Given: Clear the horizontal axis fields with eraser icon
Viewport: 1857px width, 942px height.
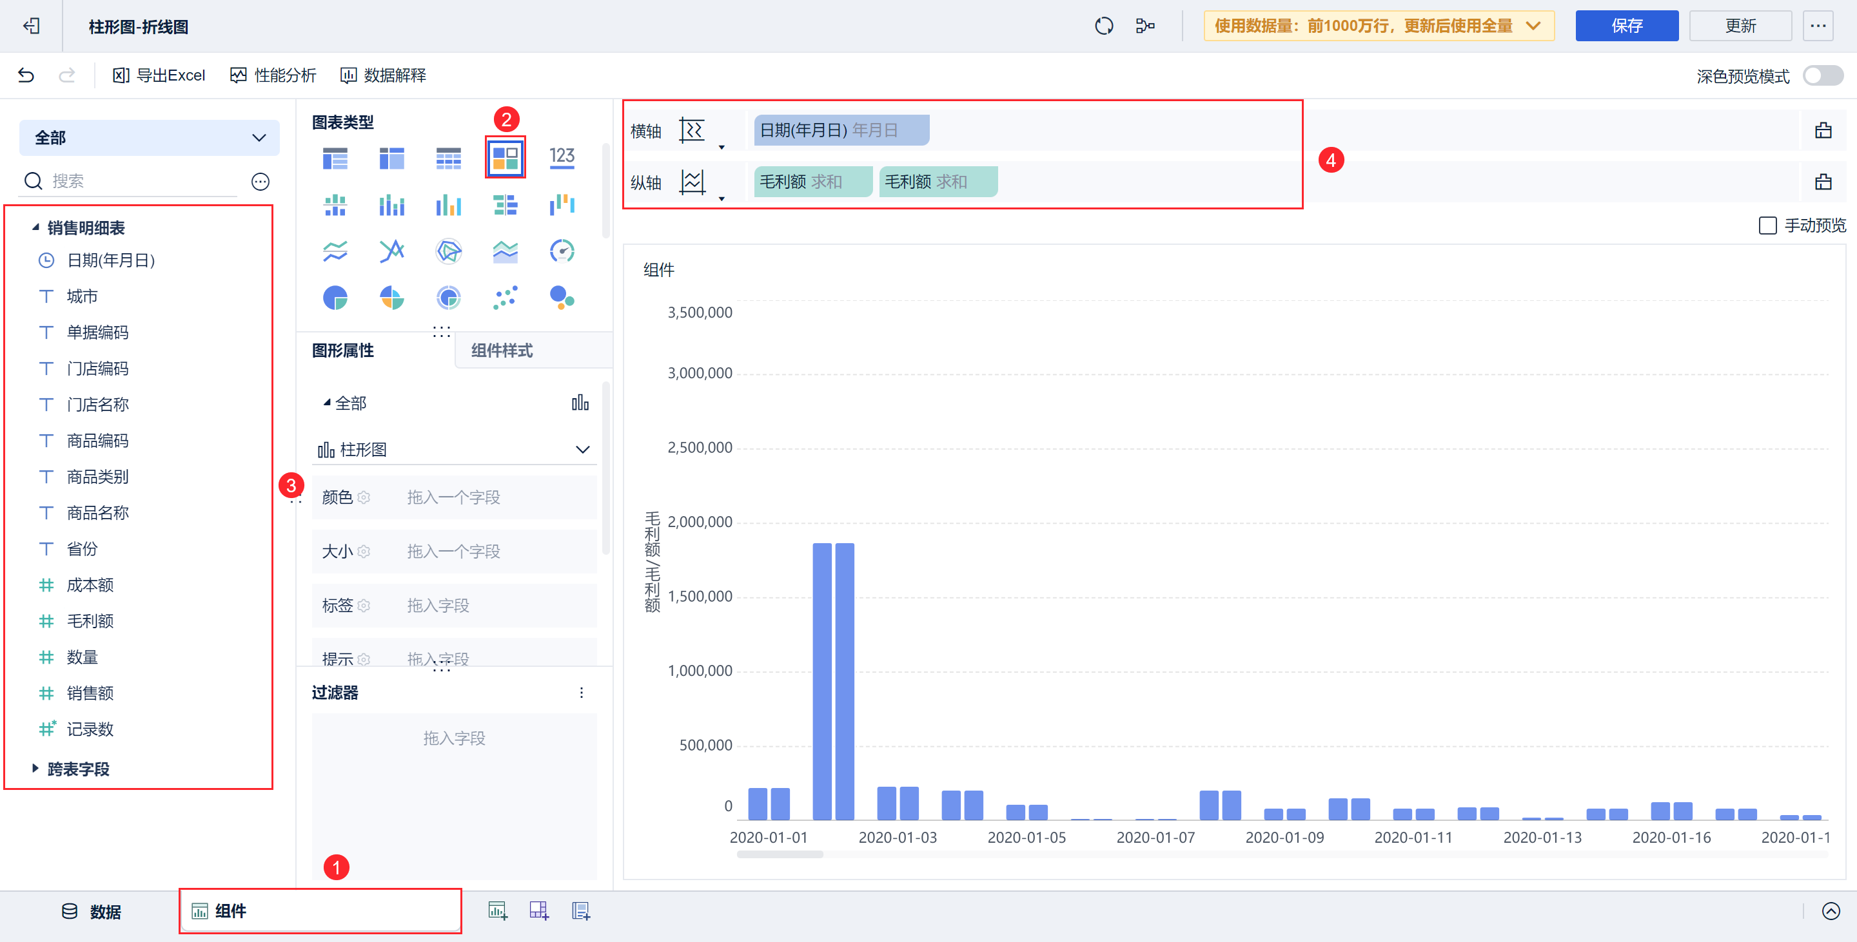Looking at the screenshot, I should click(1822, 130).
